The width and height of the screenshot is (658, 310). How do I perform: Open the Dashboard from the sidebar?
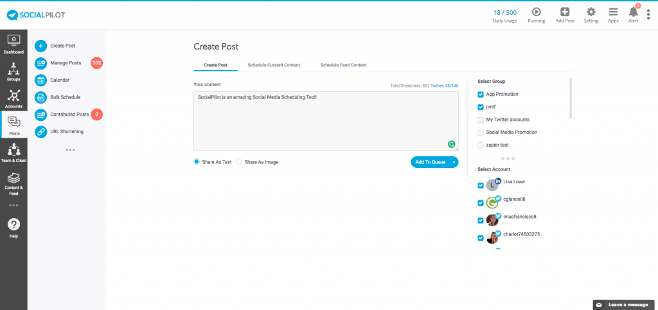pos(13,44)
